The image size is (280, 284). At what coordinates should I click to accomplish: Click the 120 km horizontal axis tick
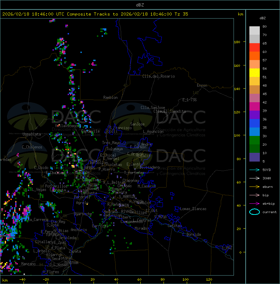209,280
